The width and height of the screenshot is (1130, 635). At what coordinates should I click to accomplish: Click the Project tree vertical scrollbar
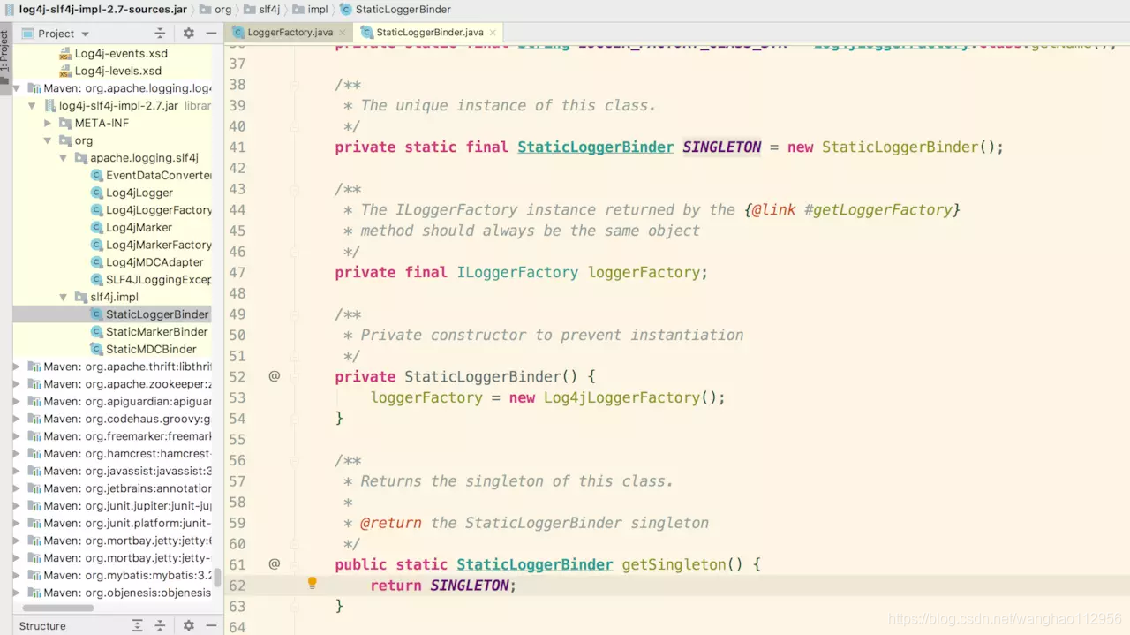click(217, 578)
